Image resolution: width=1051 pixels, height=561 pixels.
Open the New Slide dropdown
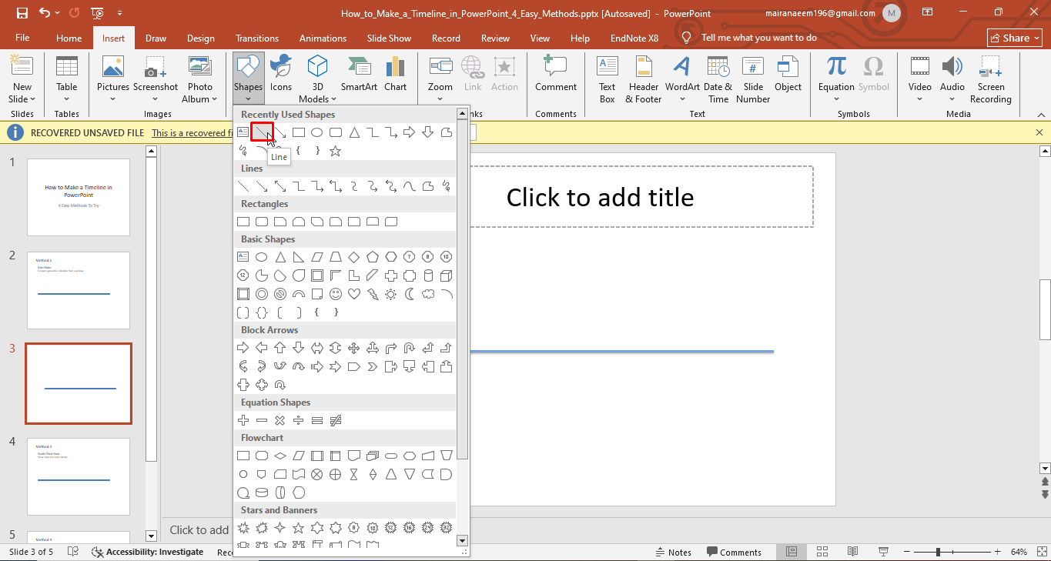[x=22, y=93]
